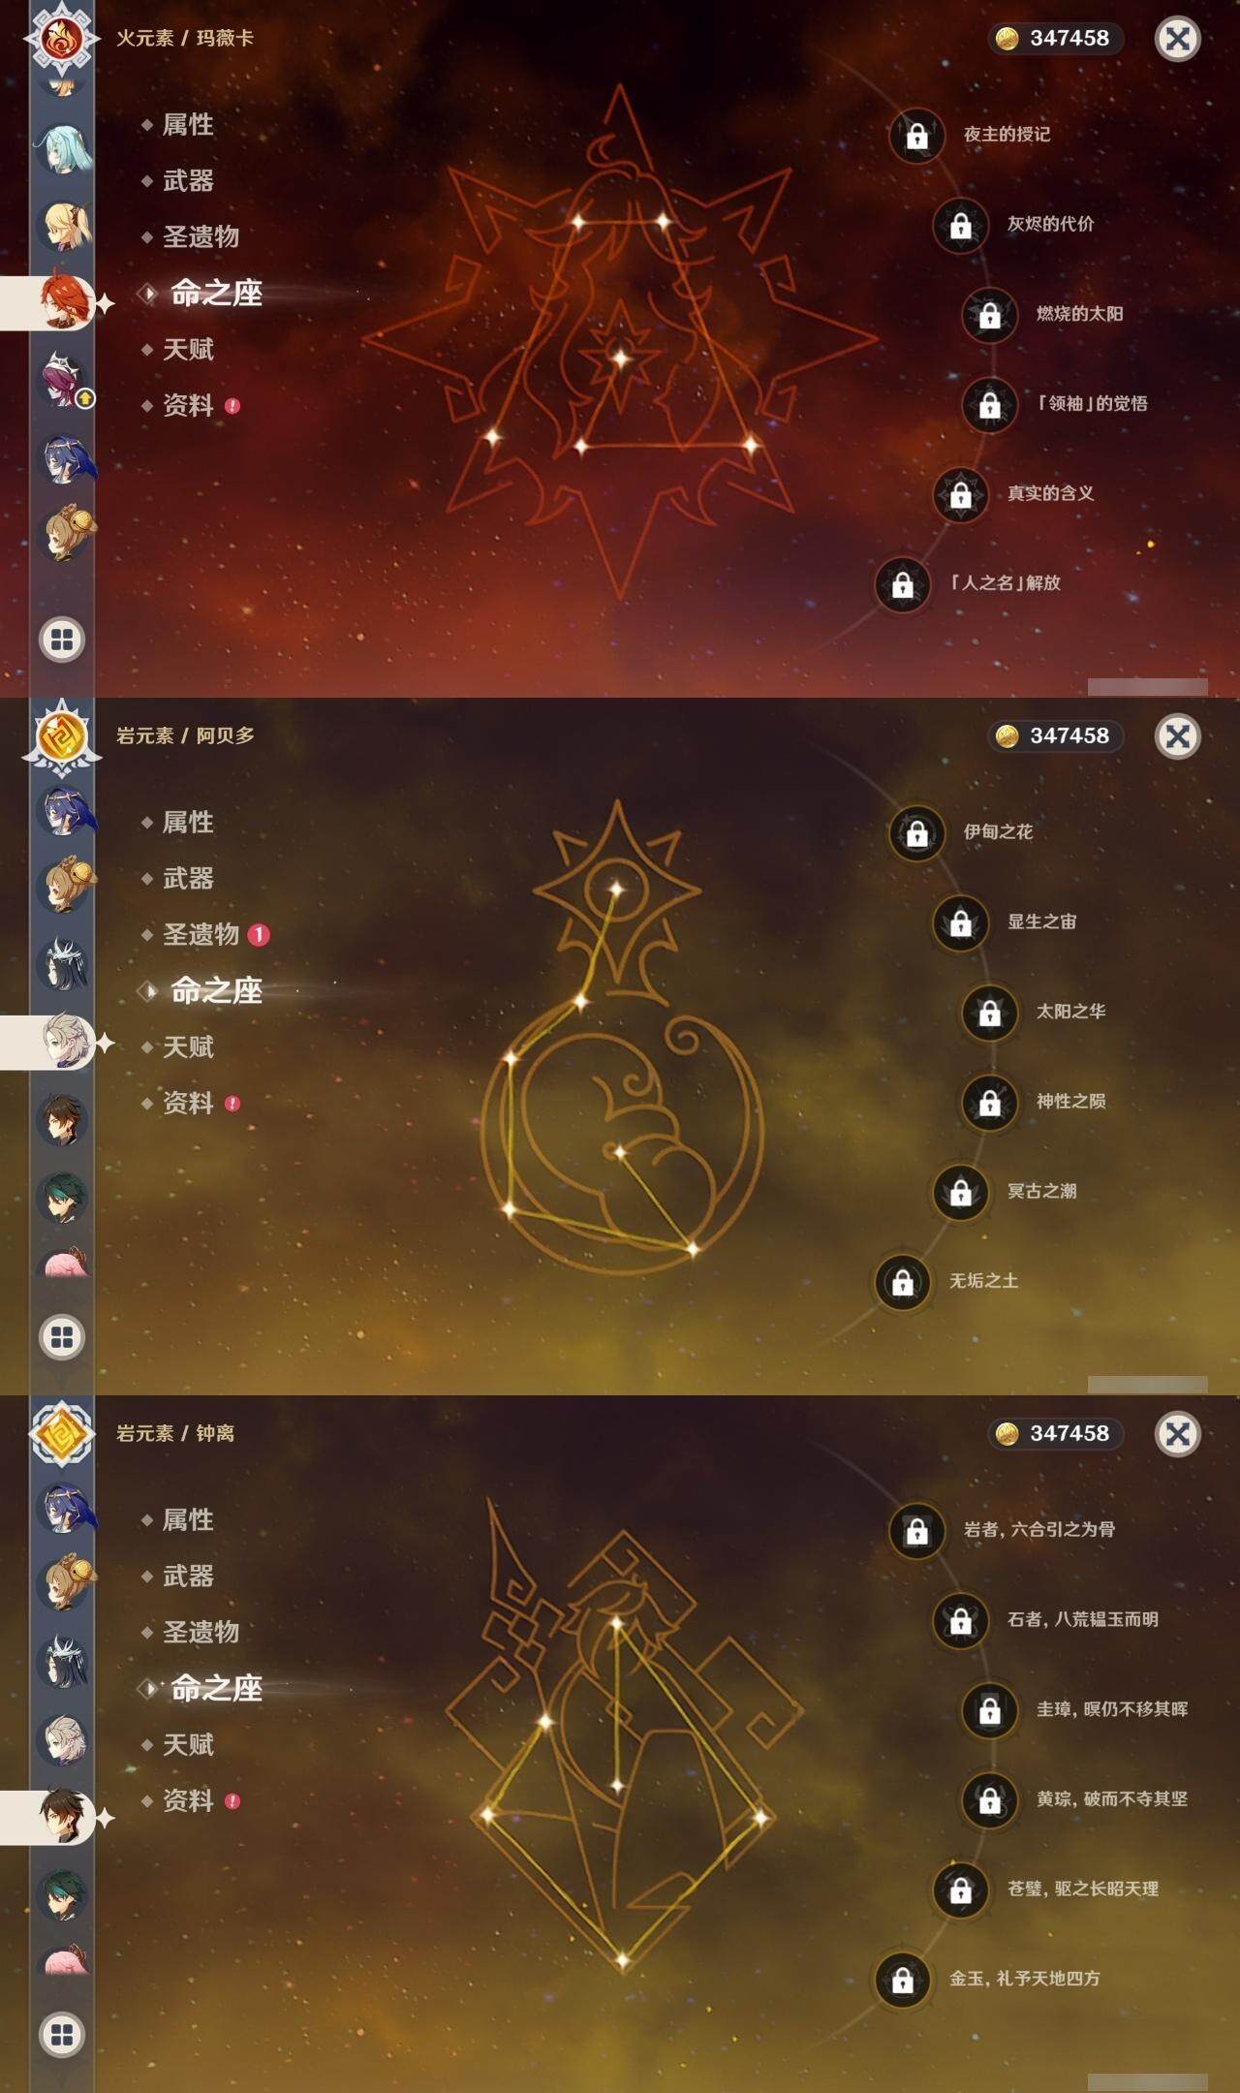
Task: Choose blonde character portrait in top sidebar
Action: click(x=64, y=225)
